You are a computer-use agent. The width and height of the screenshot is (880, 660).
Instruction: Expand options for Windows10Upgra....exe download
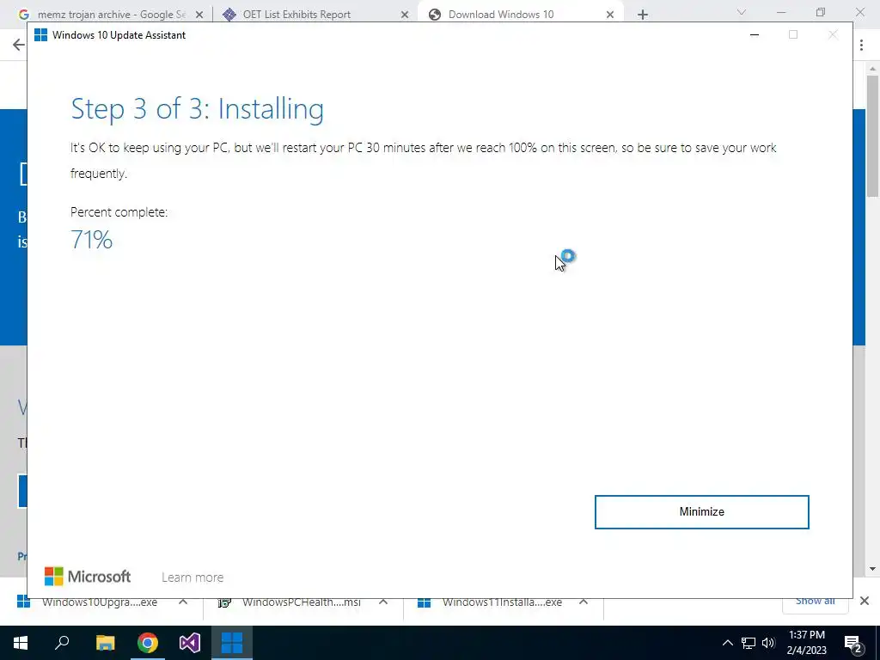click(x=183, y=602)
